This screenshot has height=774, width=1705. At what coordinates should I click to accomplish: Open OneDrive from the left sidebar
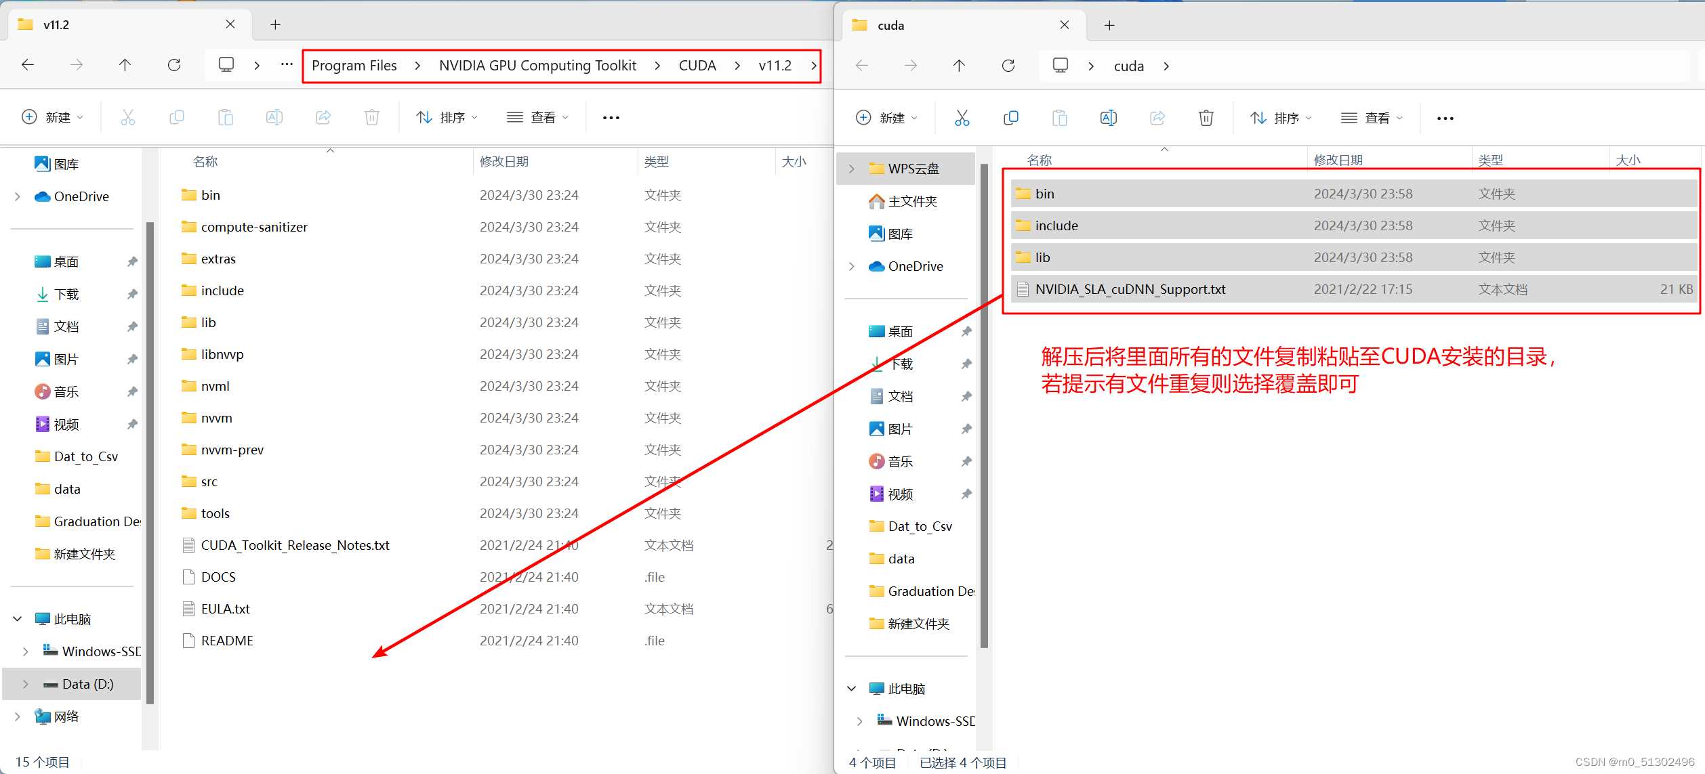point(81,196)
